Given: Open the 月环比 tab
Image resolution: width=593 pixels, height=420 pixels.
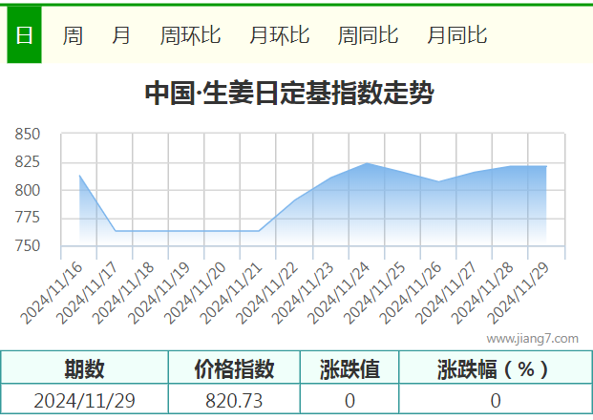Looking at the screenshot, I should pos(280,35).
